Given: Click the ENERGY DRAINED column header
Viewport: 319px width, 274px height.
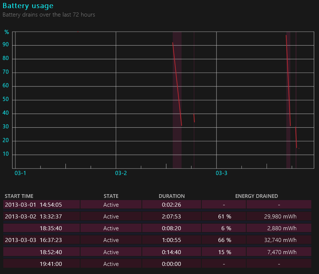Looking at the screenshot, I should [257, 196].
